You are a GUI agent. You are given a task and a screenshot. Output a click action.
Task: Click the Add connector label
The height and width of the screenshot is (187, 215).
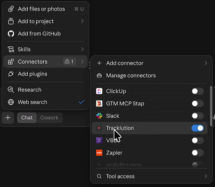click(x=125, y=63)
